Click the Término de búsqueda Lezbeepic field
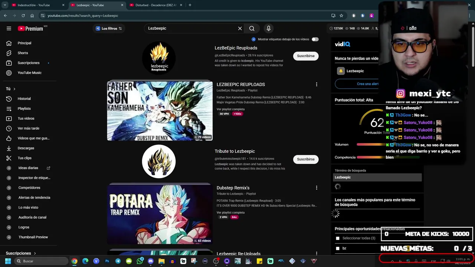This screenshot has width=475, height=267. coord(377,178)
